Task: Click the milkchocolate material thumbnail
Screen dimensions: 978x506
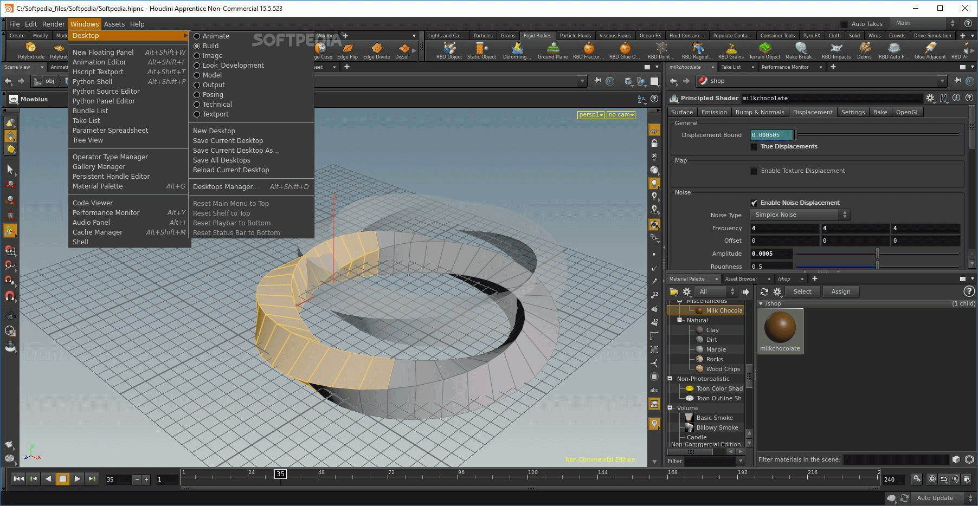Action: click(780, 331)
